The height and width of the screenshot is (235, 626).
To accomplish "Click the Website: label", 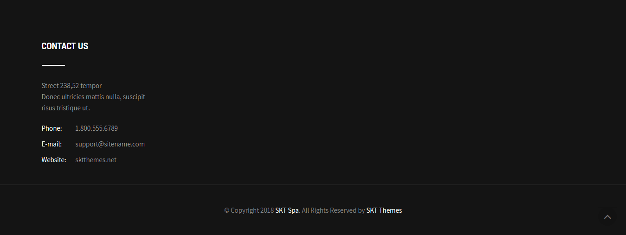I will [x=54, y=160].
